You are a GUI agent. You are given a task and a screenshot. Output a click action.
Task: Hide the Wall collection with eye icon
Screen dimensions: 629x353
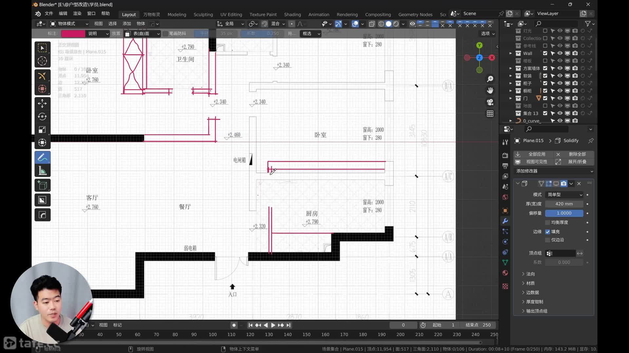560,53
